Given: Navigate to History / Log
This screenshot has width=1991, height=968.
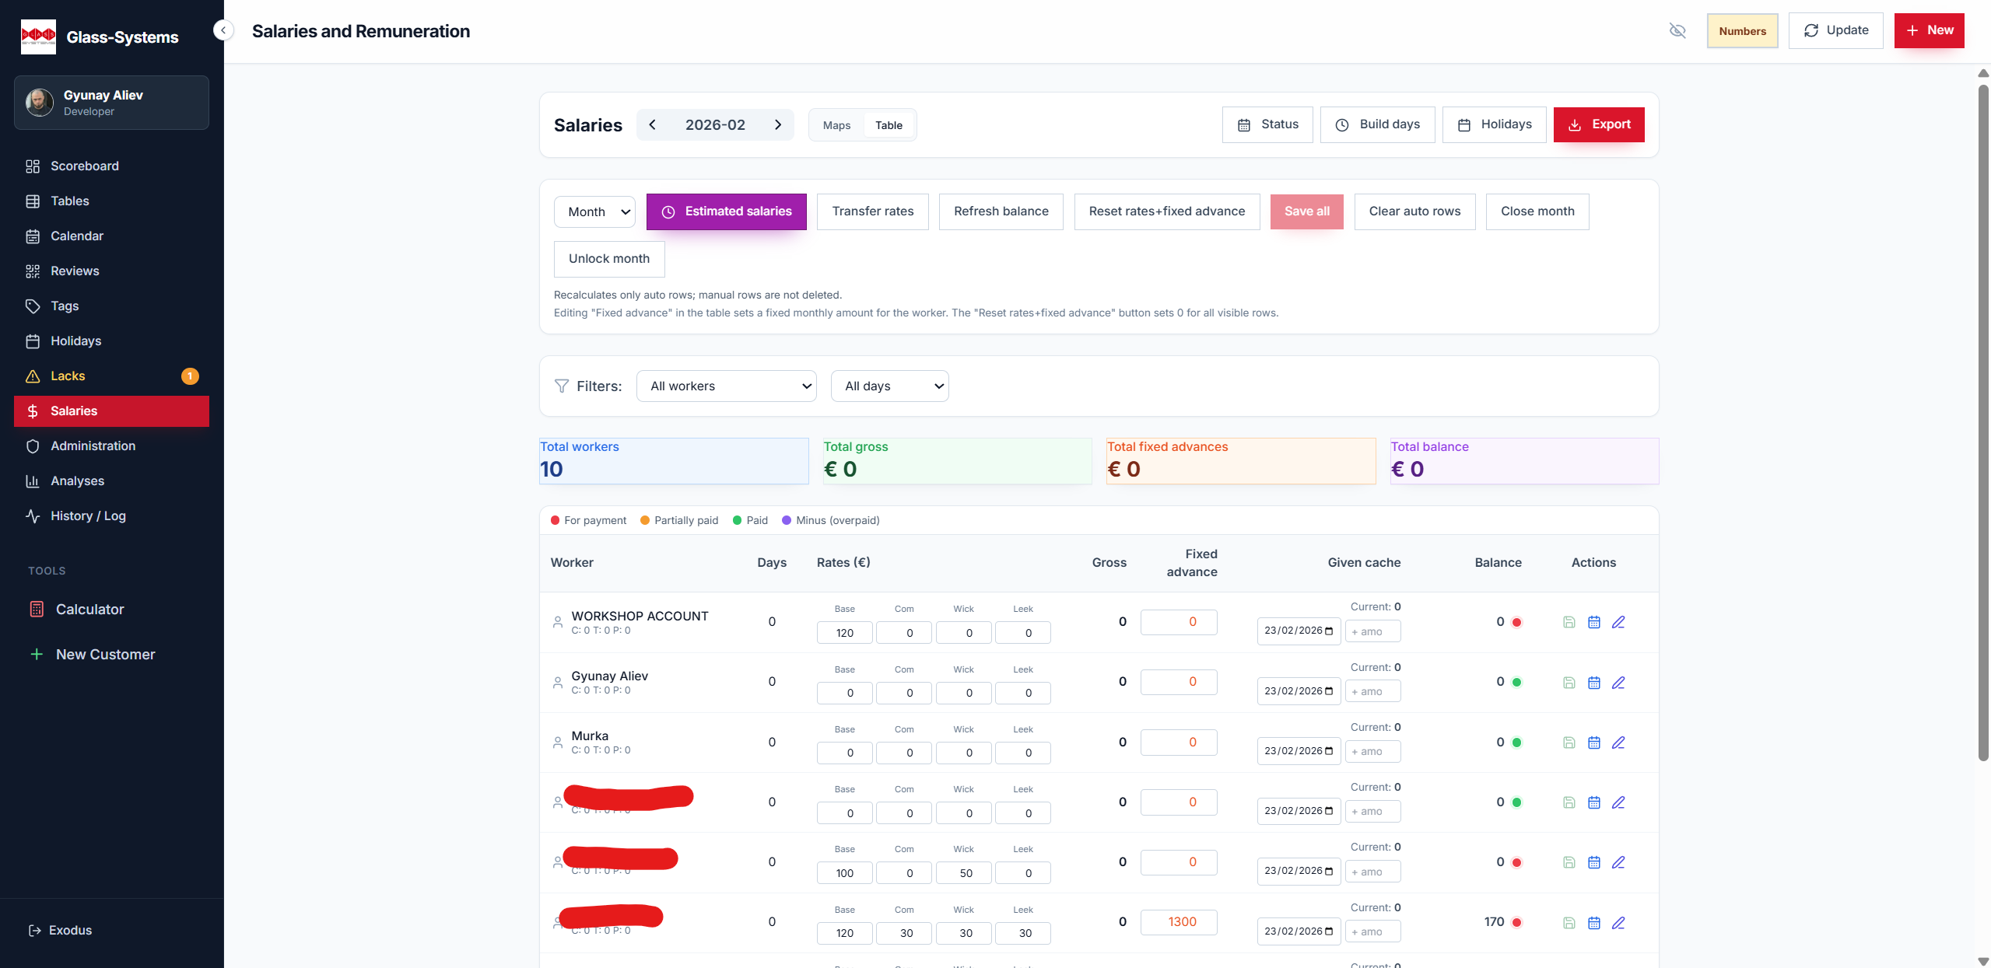Looking at the screenshot, I should [x=88, y=516].
